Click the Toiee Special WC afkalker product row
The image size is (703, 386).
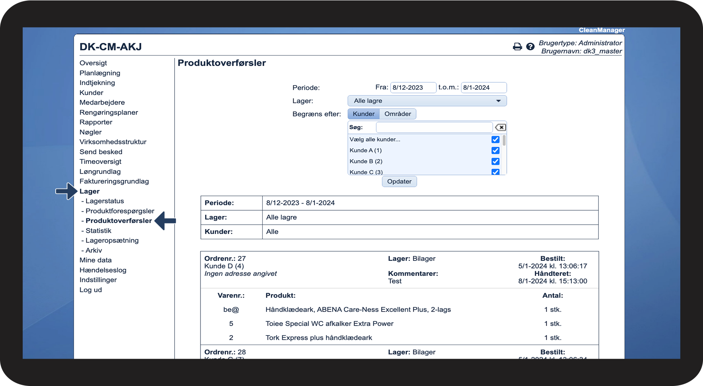click(x=329, y=324)
